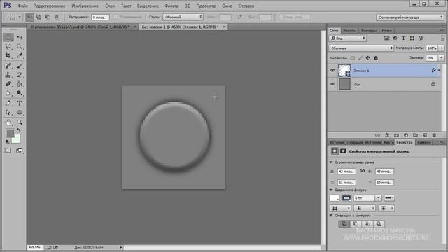The width and height of the screenshot is (448, 252).
Task: Create new group folder in Layers panel
Action: click(415, 135)
